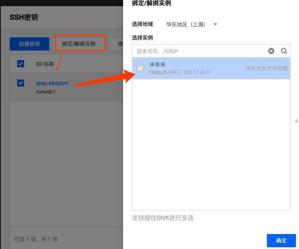Focus the 搜索名称、内网IP search field
Viewport: 299px width, 249px height.
[x=199, y=51]
